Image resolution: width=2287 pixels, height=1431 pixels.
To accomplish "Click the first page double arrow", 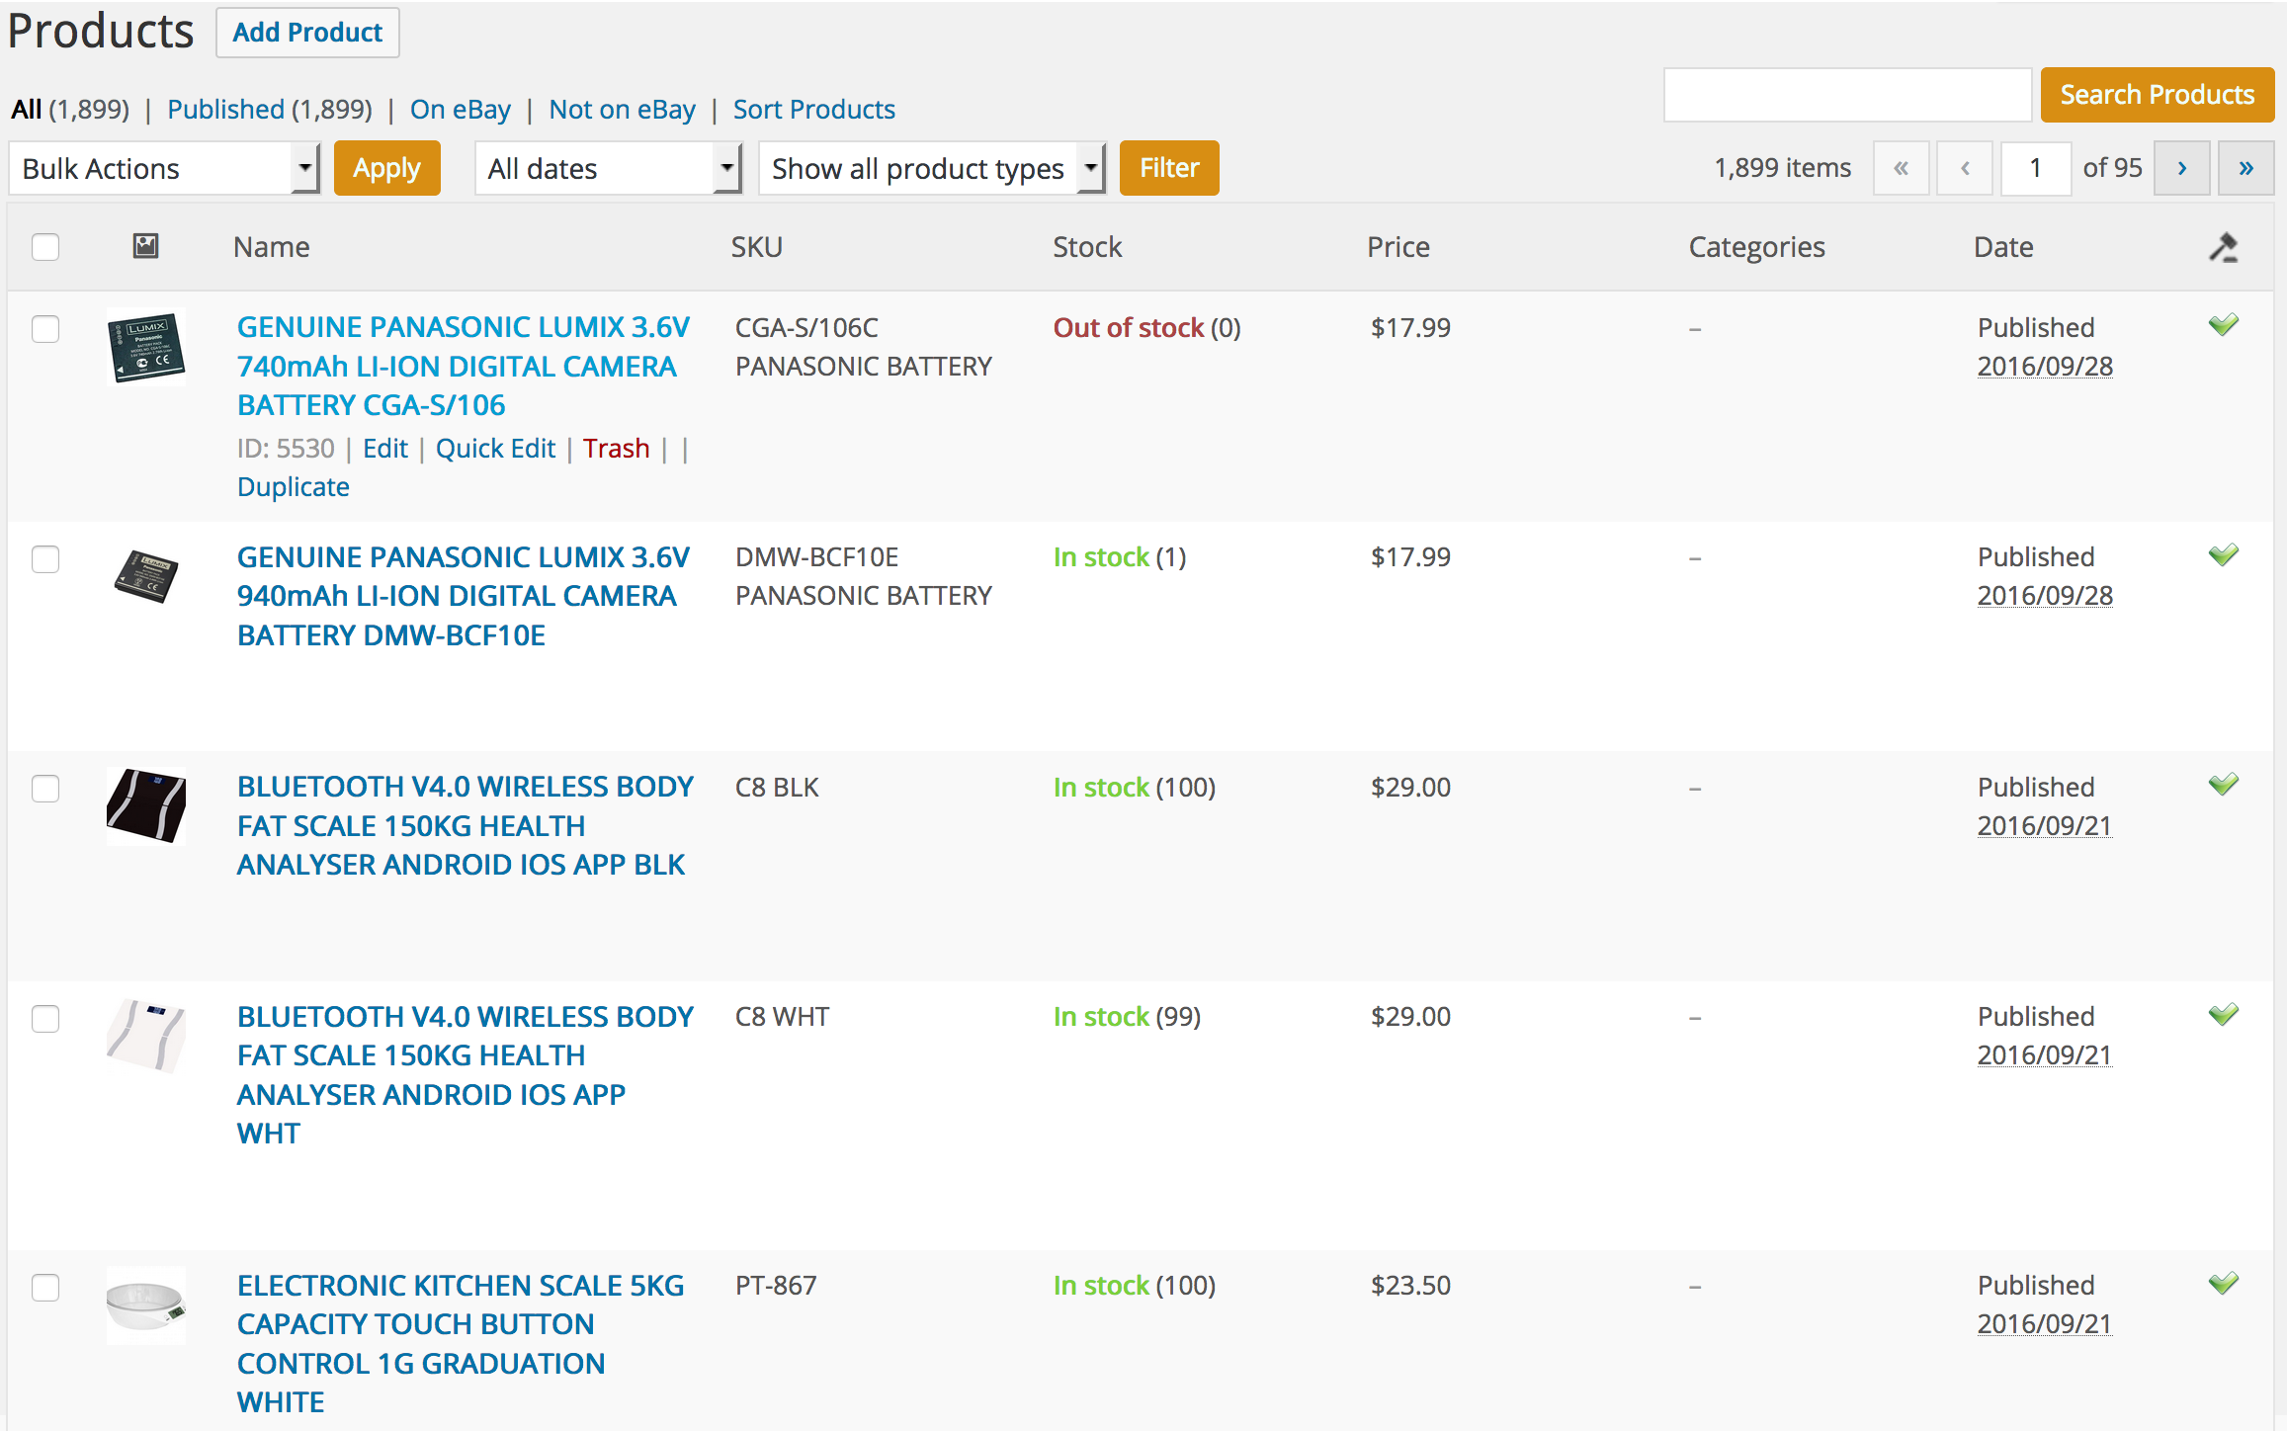I will [1901, 168].
